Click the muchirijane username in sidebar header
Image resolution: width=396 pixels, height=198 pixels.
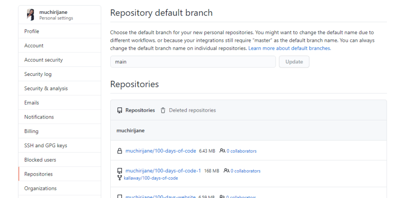53,12
